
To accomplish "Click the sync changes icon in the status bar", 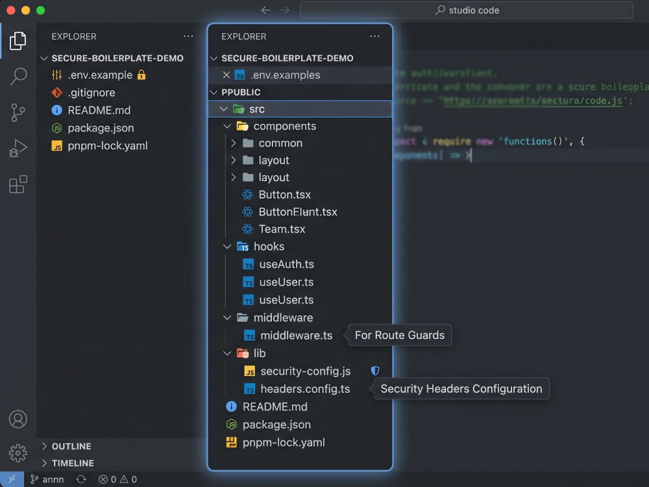I will [x=81, y=479].
